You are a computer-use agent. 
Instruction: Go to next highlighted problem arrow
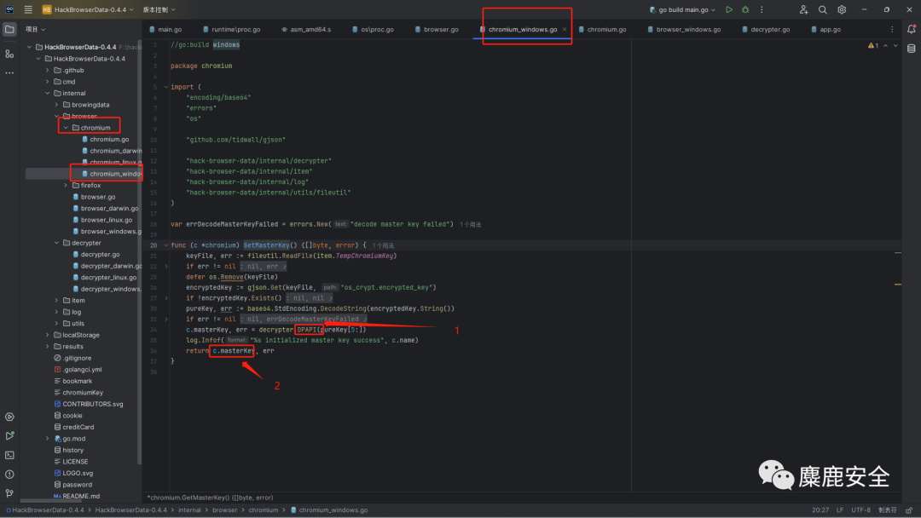pos(895,45)
